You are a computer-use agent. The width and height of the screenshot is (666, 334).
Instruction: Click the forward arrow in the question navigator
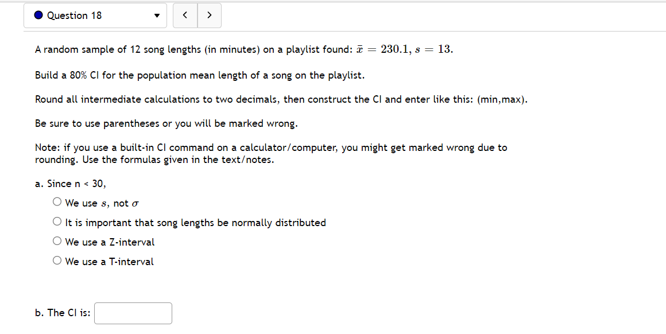click(209, 15)
